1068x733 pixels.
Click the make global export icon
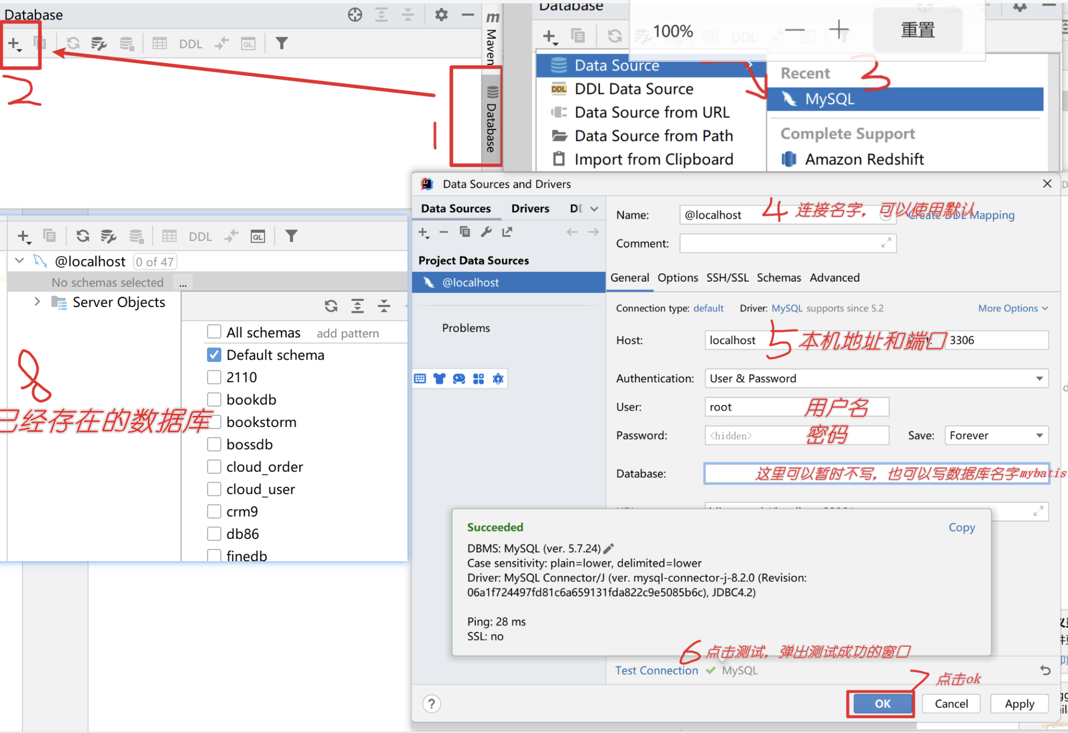(507, 232)
